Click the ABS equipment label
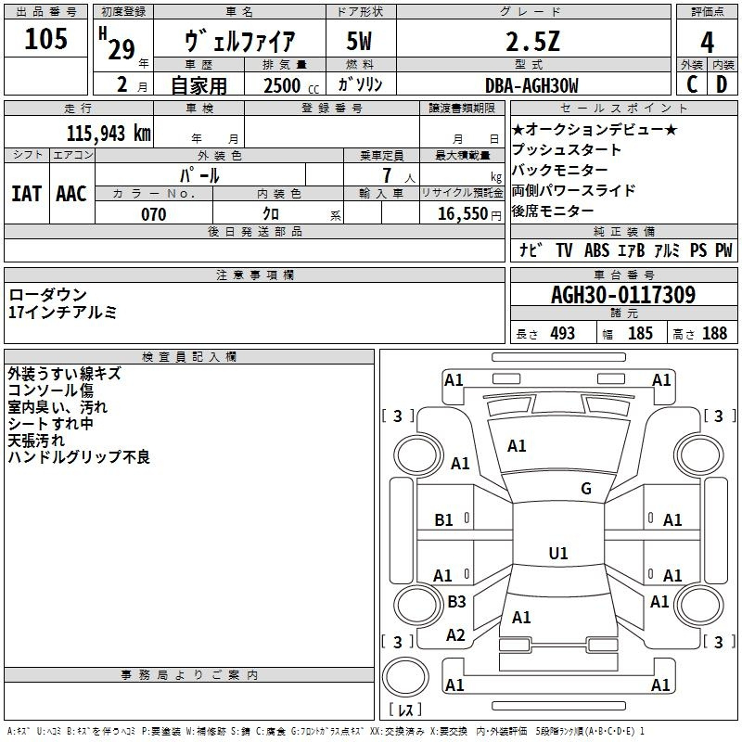This screenshot has height=742, width=742. pyautogui.click(x=596, y=249)
